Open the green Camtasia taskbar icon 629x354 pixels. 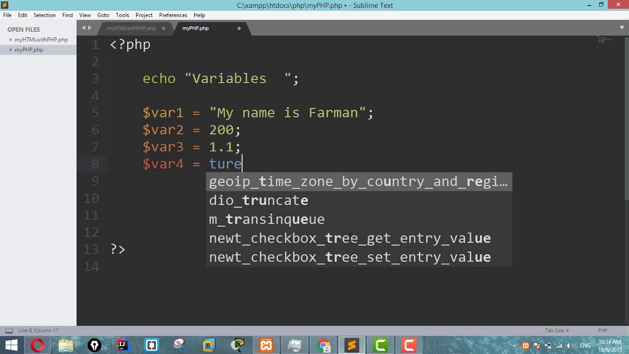point(381,345)
